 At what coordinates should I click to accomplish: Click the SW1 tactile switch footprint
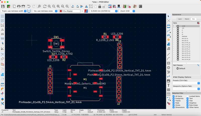tap(56, 44)
